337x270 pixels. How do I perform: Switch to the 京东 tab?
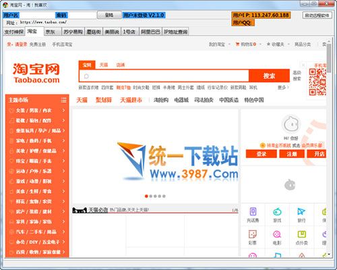pyautogui.click(x=53, y=32)
